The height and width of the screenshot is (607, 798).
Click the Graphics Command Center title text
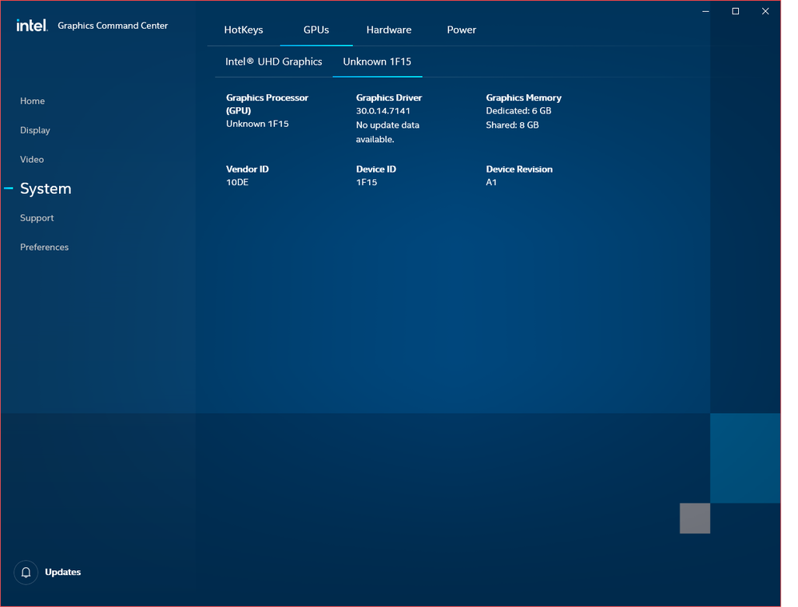113,26
